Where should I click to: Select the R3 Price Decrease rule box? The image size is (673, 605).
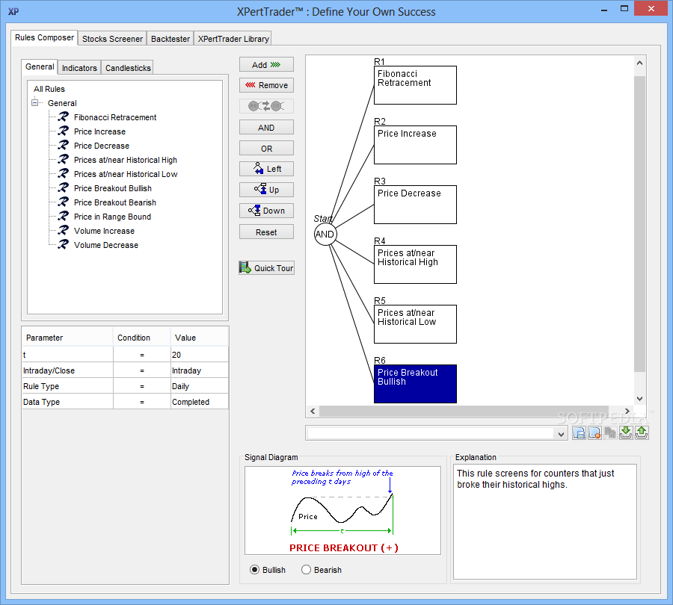pyautogui.click(x=415, y=205)
